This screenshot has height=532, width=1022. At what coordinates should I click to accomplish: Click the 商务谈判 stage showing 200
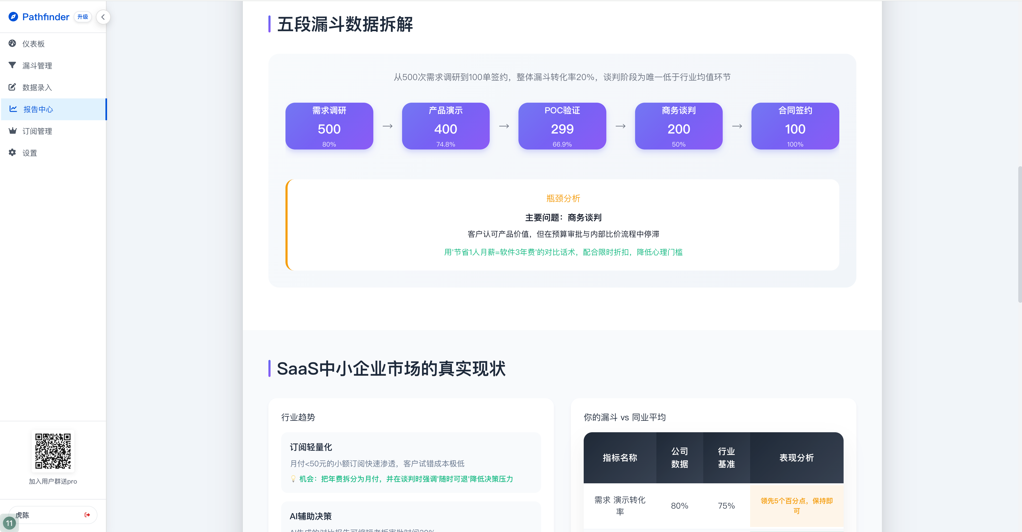click(678, 126)
